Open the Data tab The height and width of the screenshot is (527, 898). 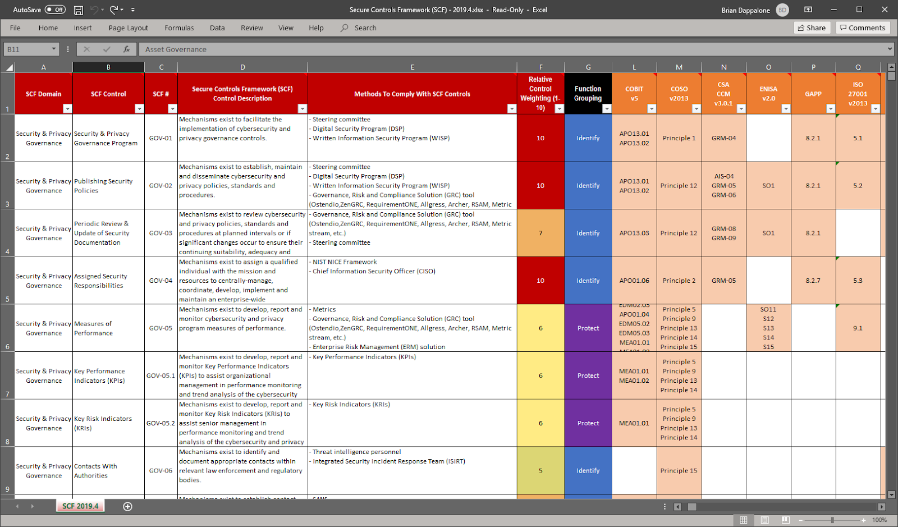[217, 28]
